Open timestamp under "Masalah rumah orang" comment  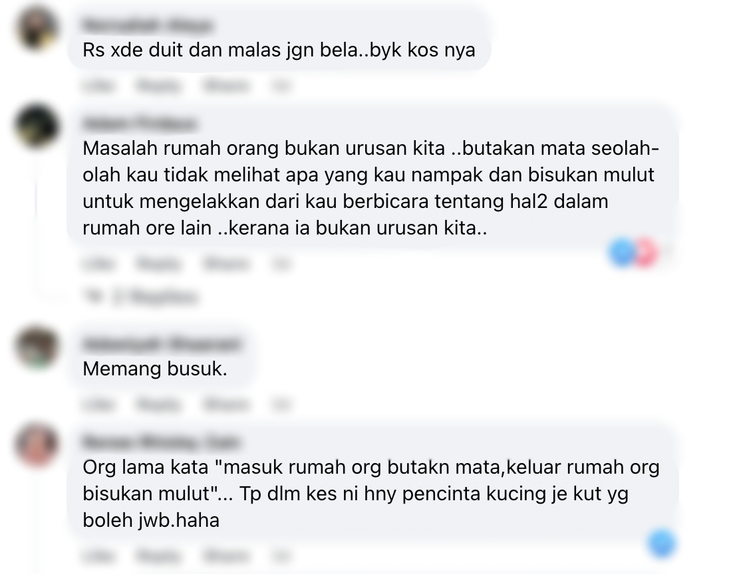(281, 264)
